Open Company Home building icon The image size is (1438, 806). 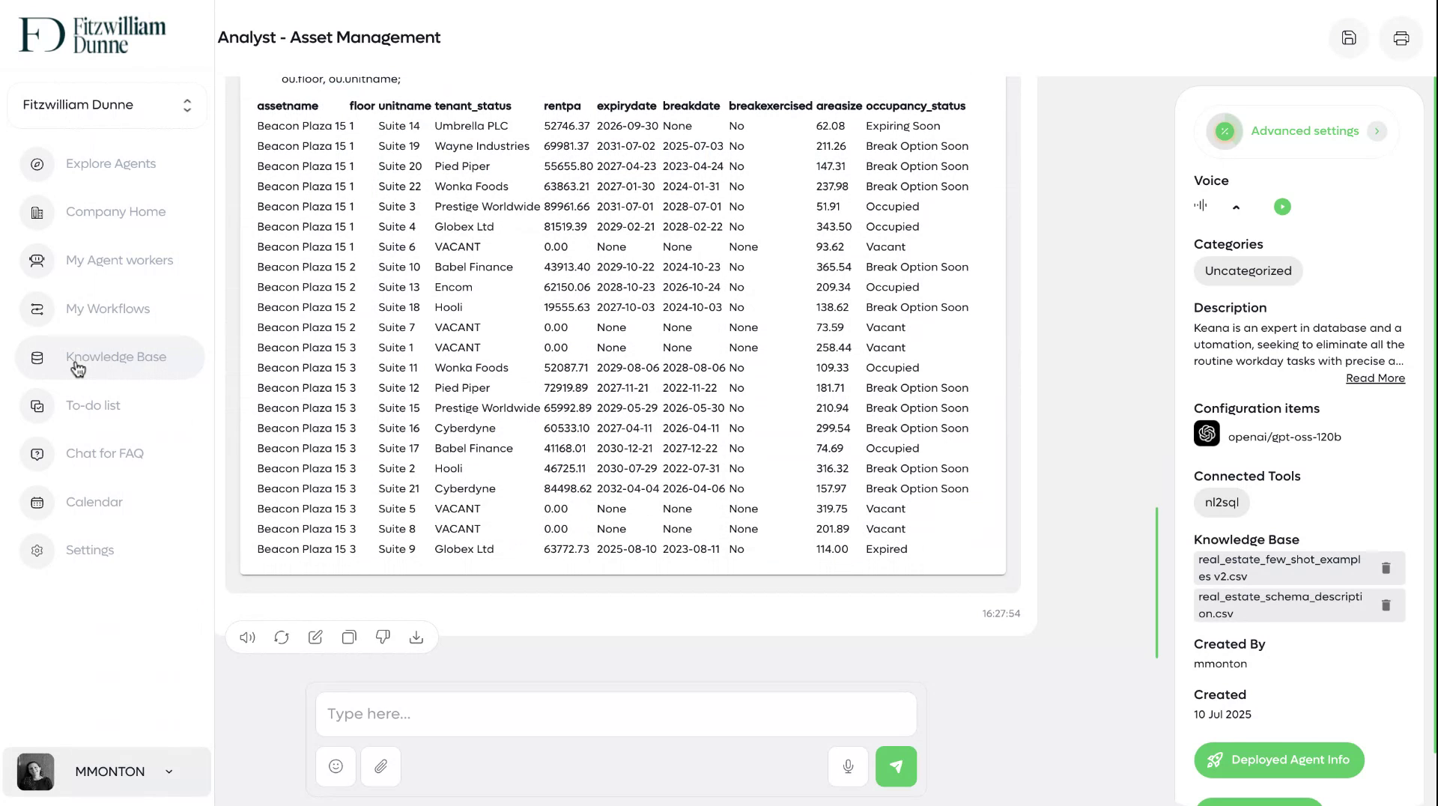[x=37, y=213]
